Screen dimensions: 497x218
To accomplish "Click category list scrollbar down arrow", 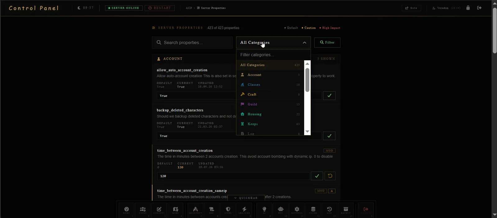I will [307, 132].
